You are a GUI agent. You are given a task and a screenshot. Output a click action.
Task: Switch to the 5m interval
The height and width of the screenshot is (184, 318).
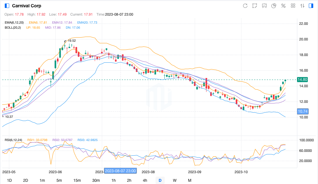[x=59, y=180]
